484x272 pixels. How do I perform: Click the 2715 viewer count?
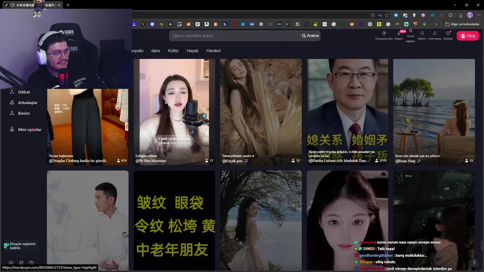tap(380, 161)
